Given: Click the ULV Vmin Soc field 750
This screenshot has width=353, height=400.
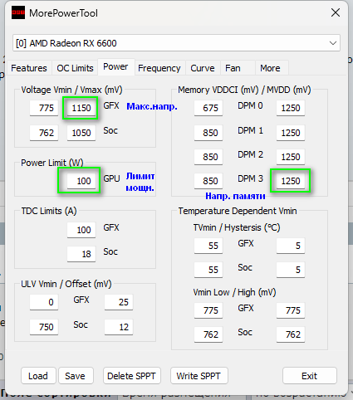Looking at the screenshot, I should tap(44, 327).
